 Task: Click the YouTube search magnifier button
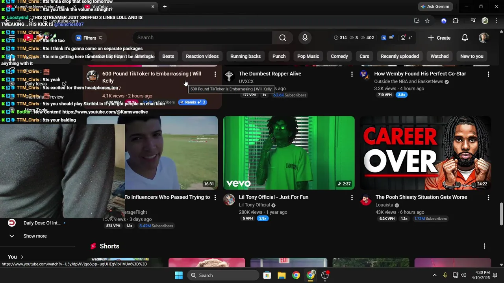pos(282,38)
